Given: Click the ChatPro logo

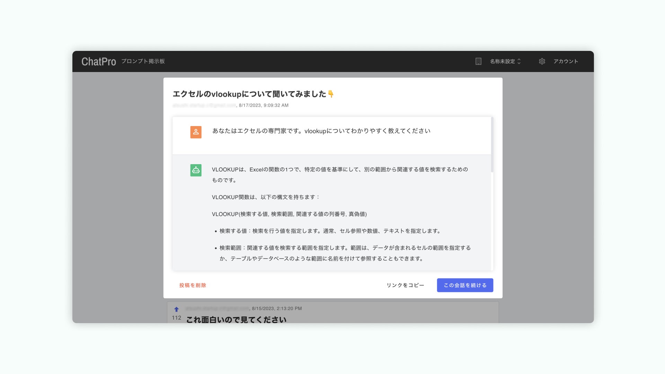Looking at the screenshot, I should (x=98, y=62).
